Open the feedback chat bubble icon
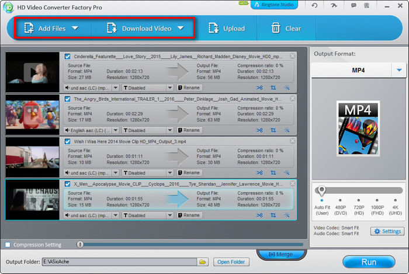 pos(353,5)
